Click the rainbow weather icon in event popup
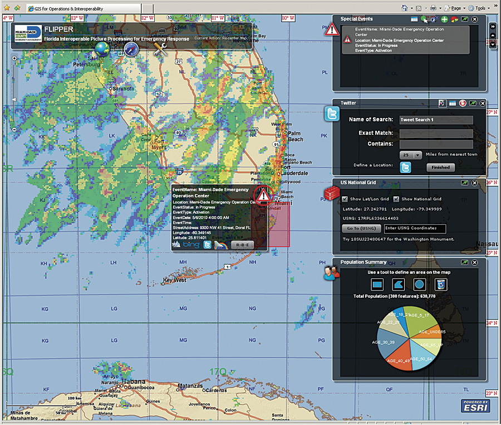The width and height of the screenshot is (501, 425). 221,245
